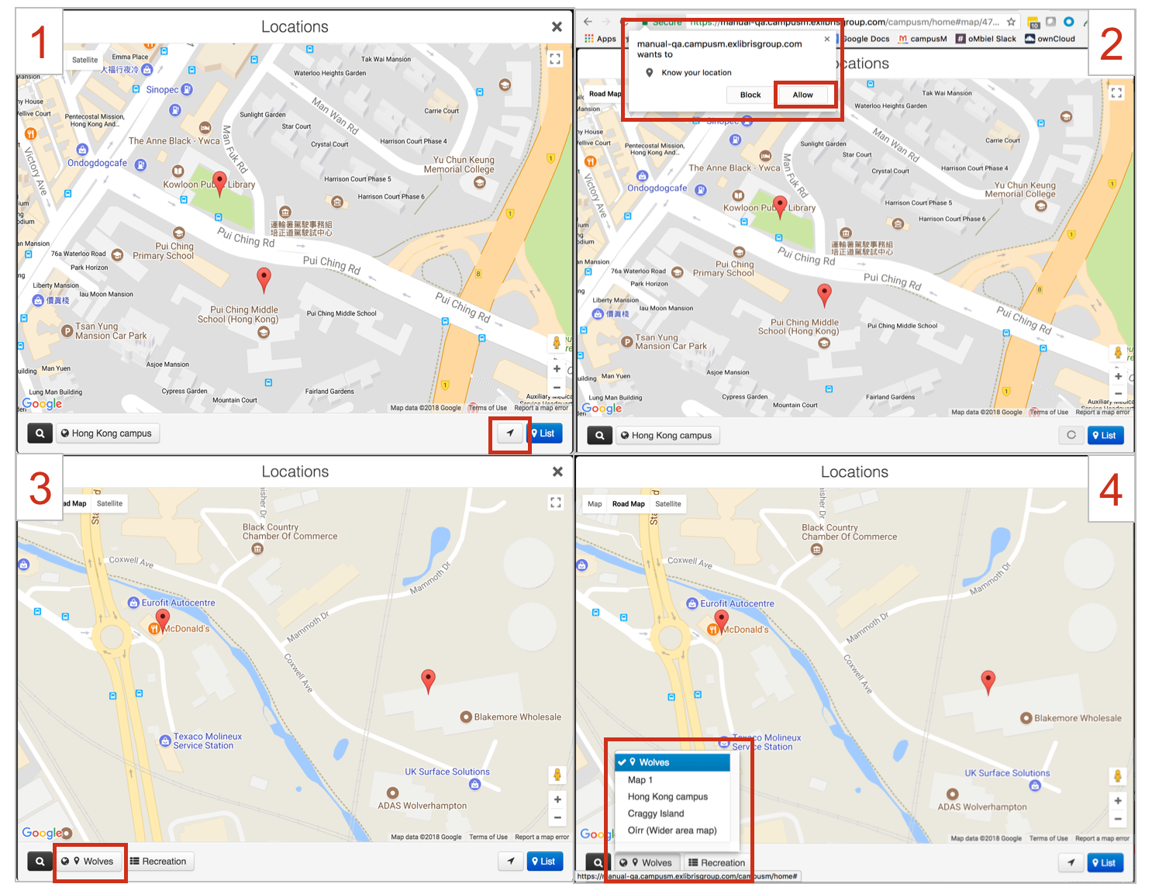Allow location access in the browser prompt

pos(802,95)
